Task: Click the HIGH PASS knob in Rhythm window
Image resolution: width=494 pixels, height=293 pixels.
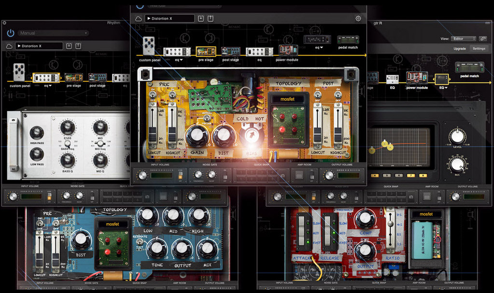Action: tap(37, 133)
